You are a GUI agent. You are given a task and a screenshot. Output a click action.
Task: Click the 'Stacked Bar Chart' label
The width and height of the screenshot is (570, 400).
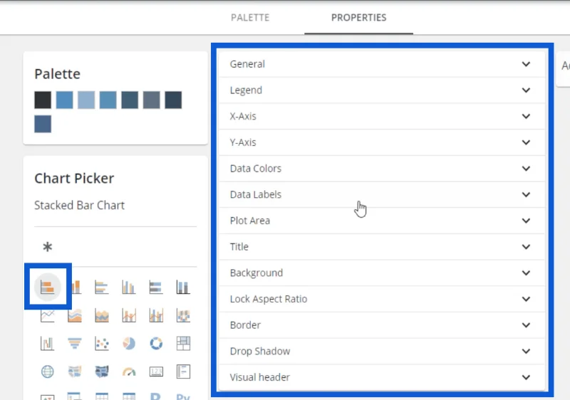(x=79, y=206)
